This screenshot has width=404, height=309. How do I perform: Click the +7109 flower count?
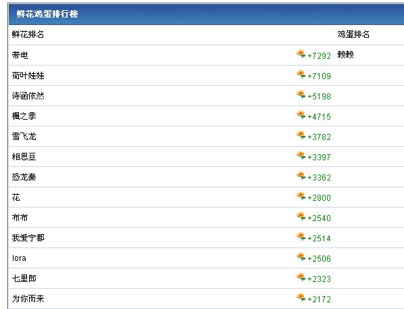[320, 76]
